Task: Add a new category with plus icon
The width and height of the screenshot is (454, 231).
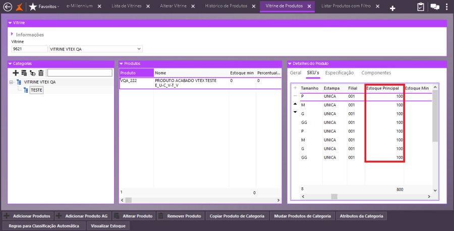Action: click(x=16, y=73)
